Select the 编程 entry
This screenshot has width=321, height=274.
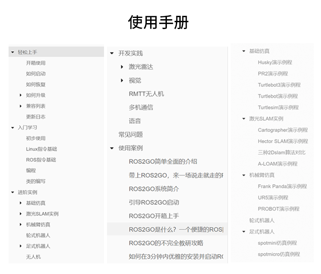point(31,171)
